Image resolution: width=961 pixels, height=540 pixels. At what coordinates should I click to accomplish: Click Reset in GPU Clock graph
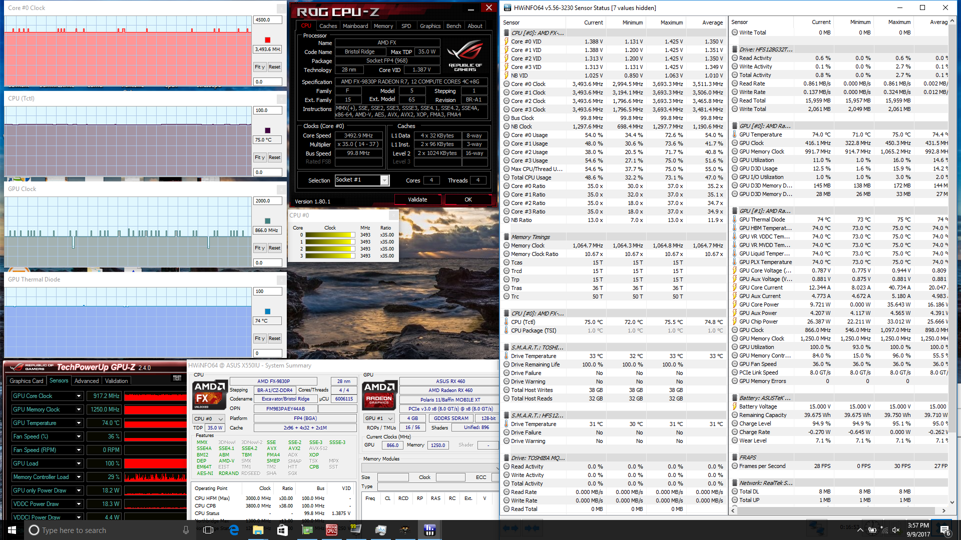pos(274,247)
